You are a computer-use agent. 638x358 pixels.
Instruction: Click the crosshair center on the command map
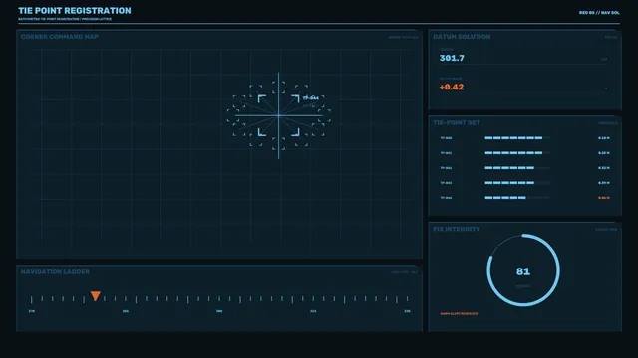coord(279,115)
